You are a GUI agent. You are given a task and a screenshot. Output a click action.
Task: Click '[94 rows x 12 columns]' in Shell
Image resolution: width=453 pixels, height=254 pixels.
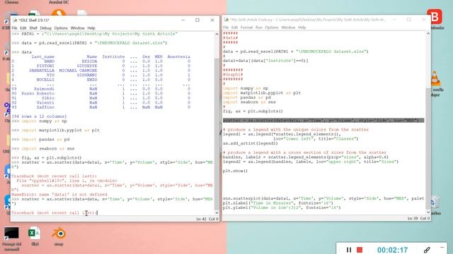tap(39, 116)
